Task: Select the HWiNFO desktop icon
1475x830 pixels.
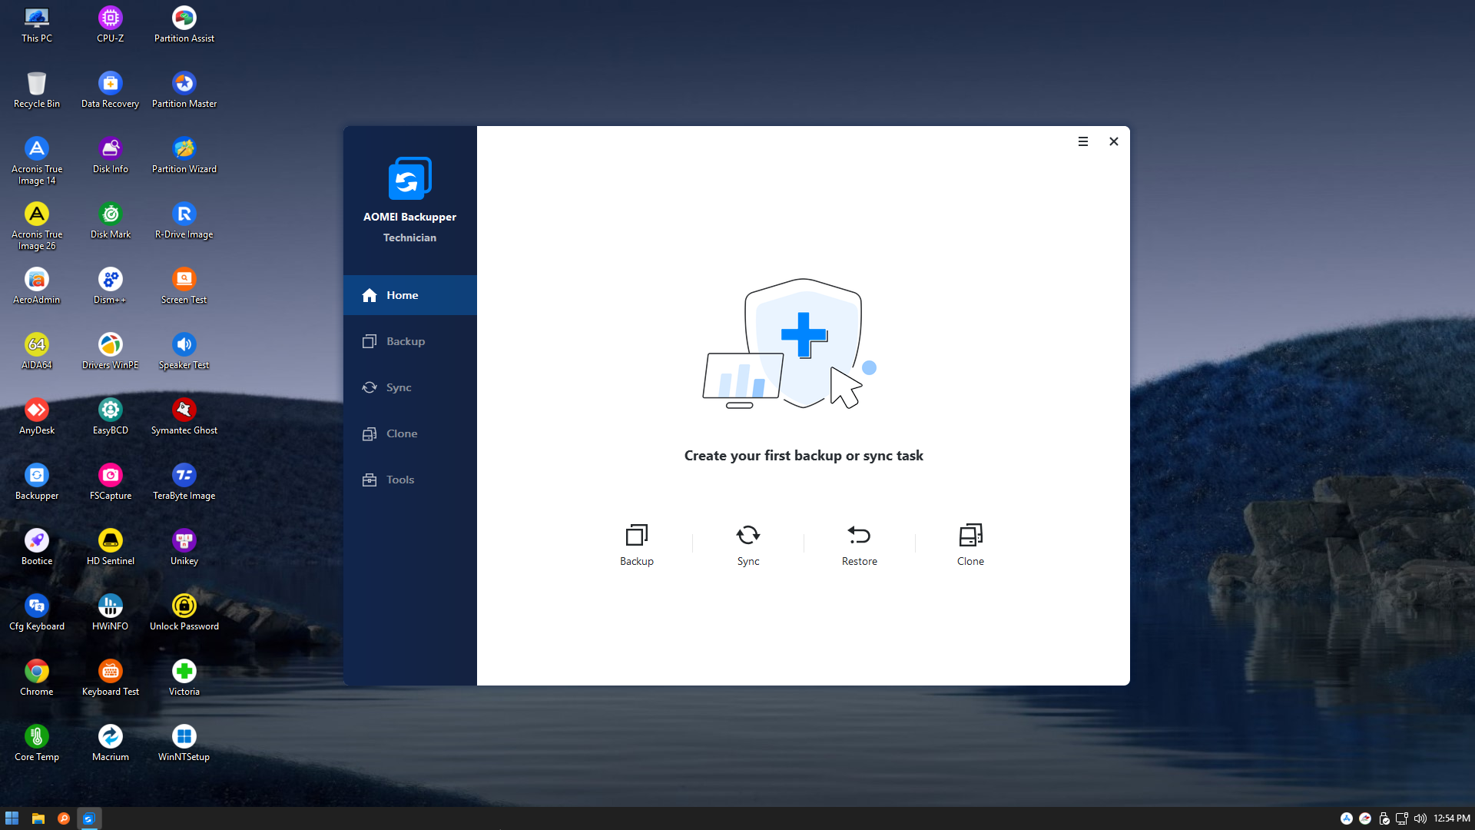Action: click(111, 613)
